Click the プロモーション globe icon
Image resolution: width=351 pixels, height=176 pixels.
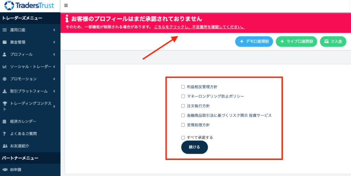pos(5,79)
